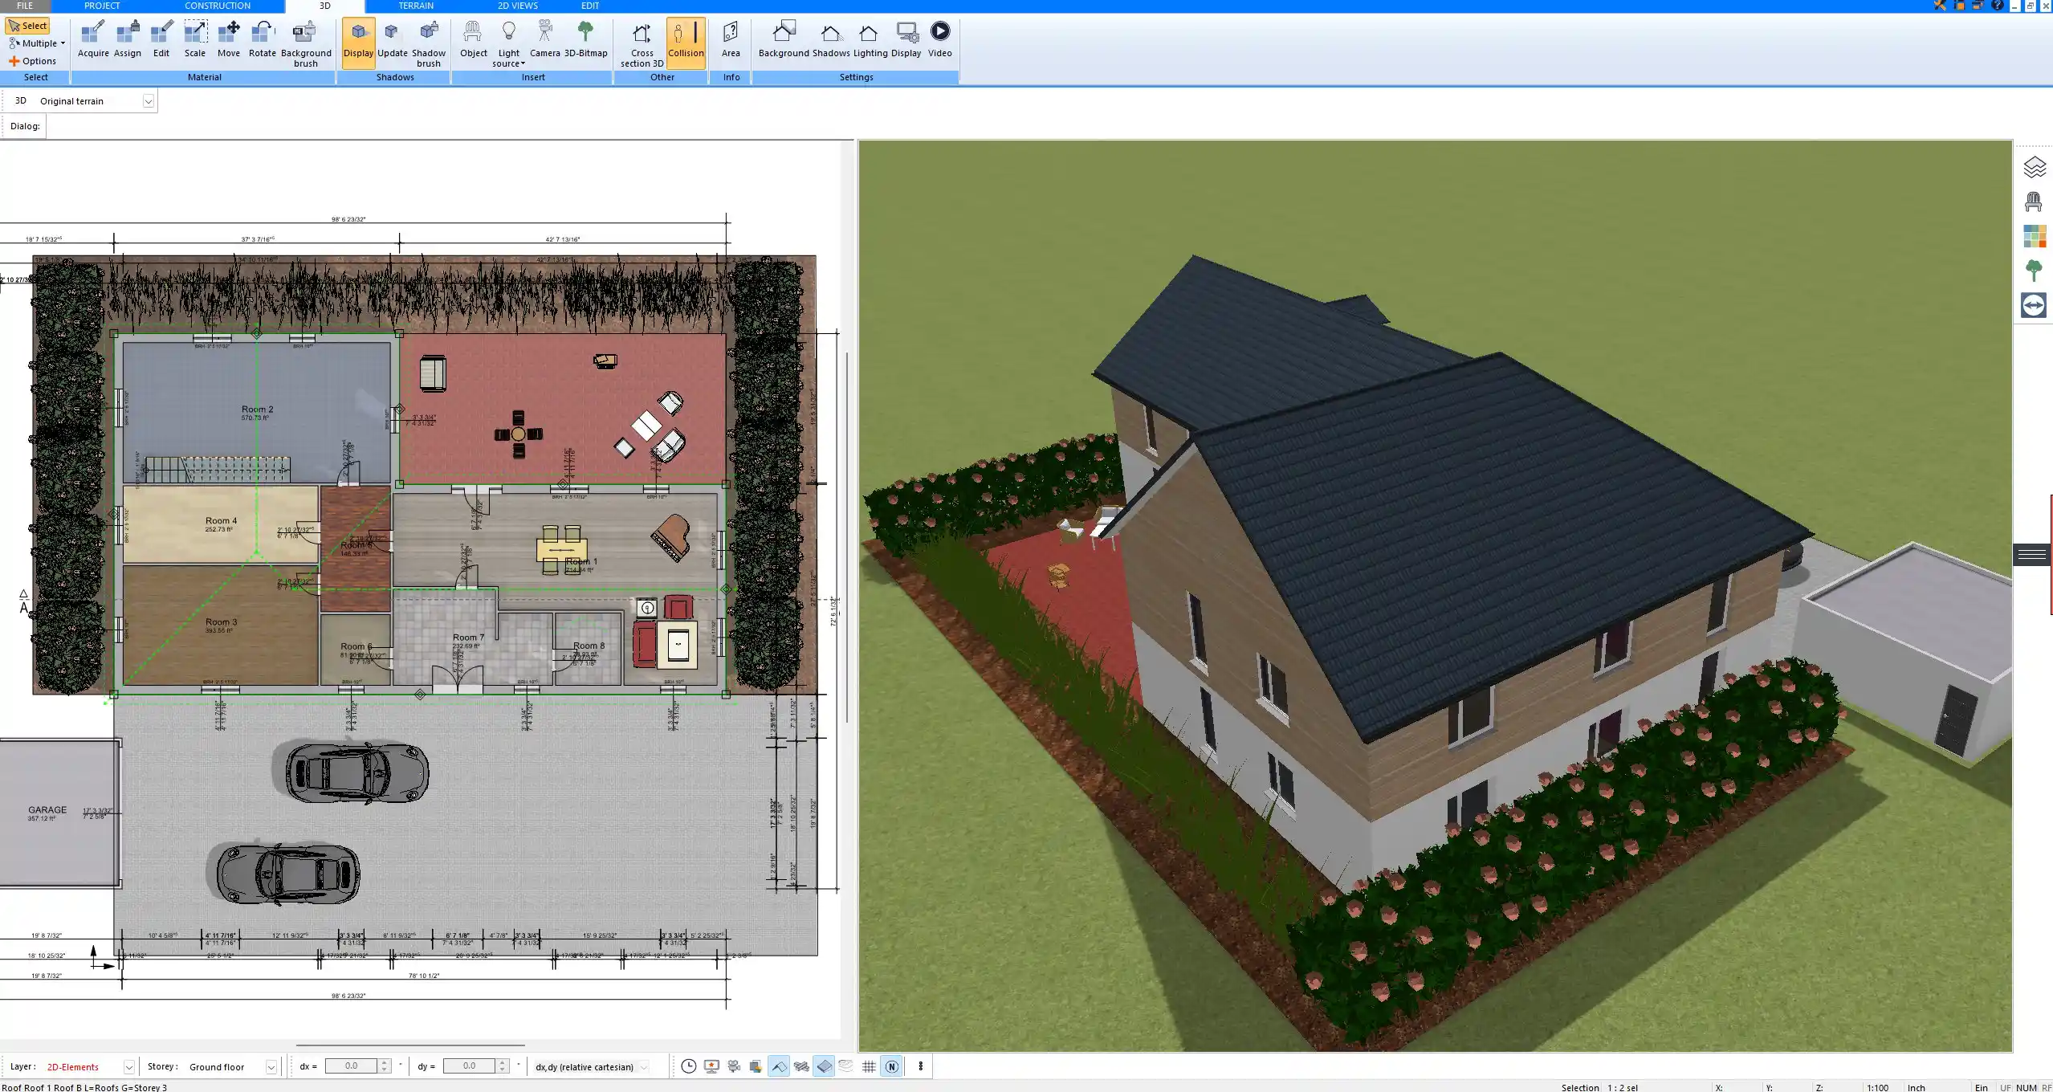This screenshot has width=2053, height=1092.
Task: Click the Options button
Action: (33, 61)
